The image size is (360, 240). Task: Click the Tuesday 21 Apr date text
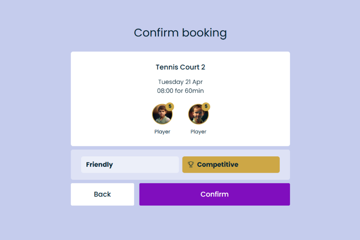[180, 82]
